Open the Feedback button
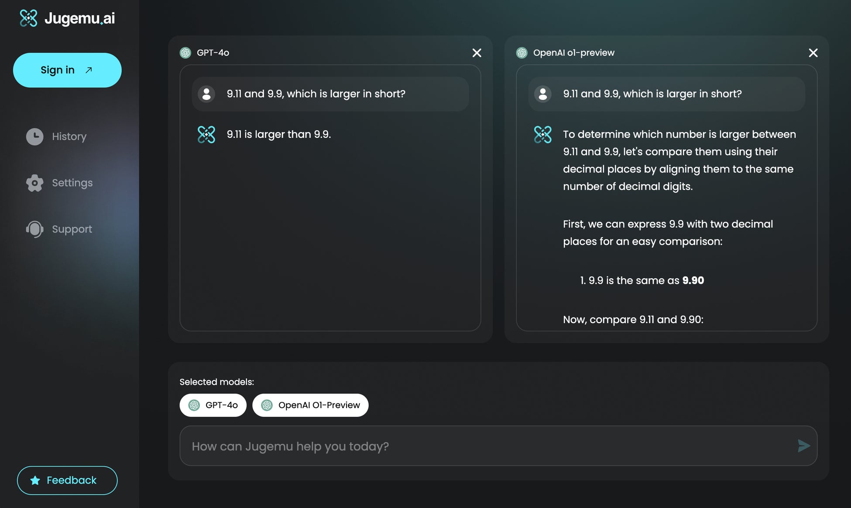851x508 pixels. (67, 481)
